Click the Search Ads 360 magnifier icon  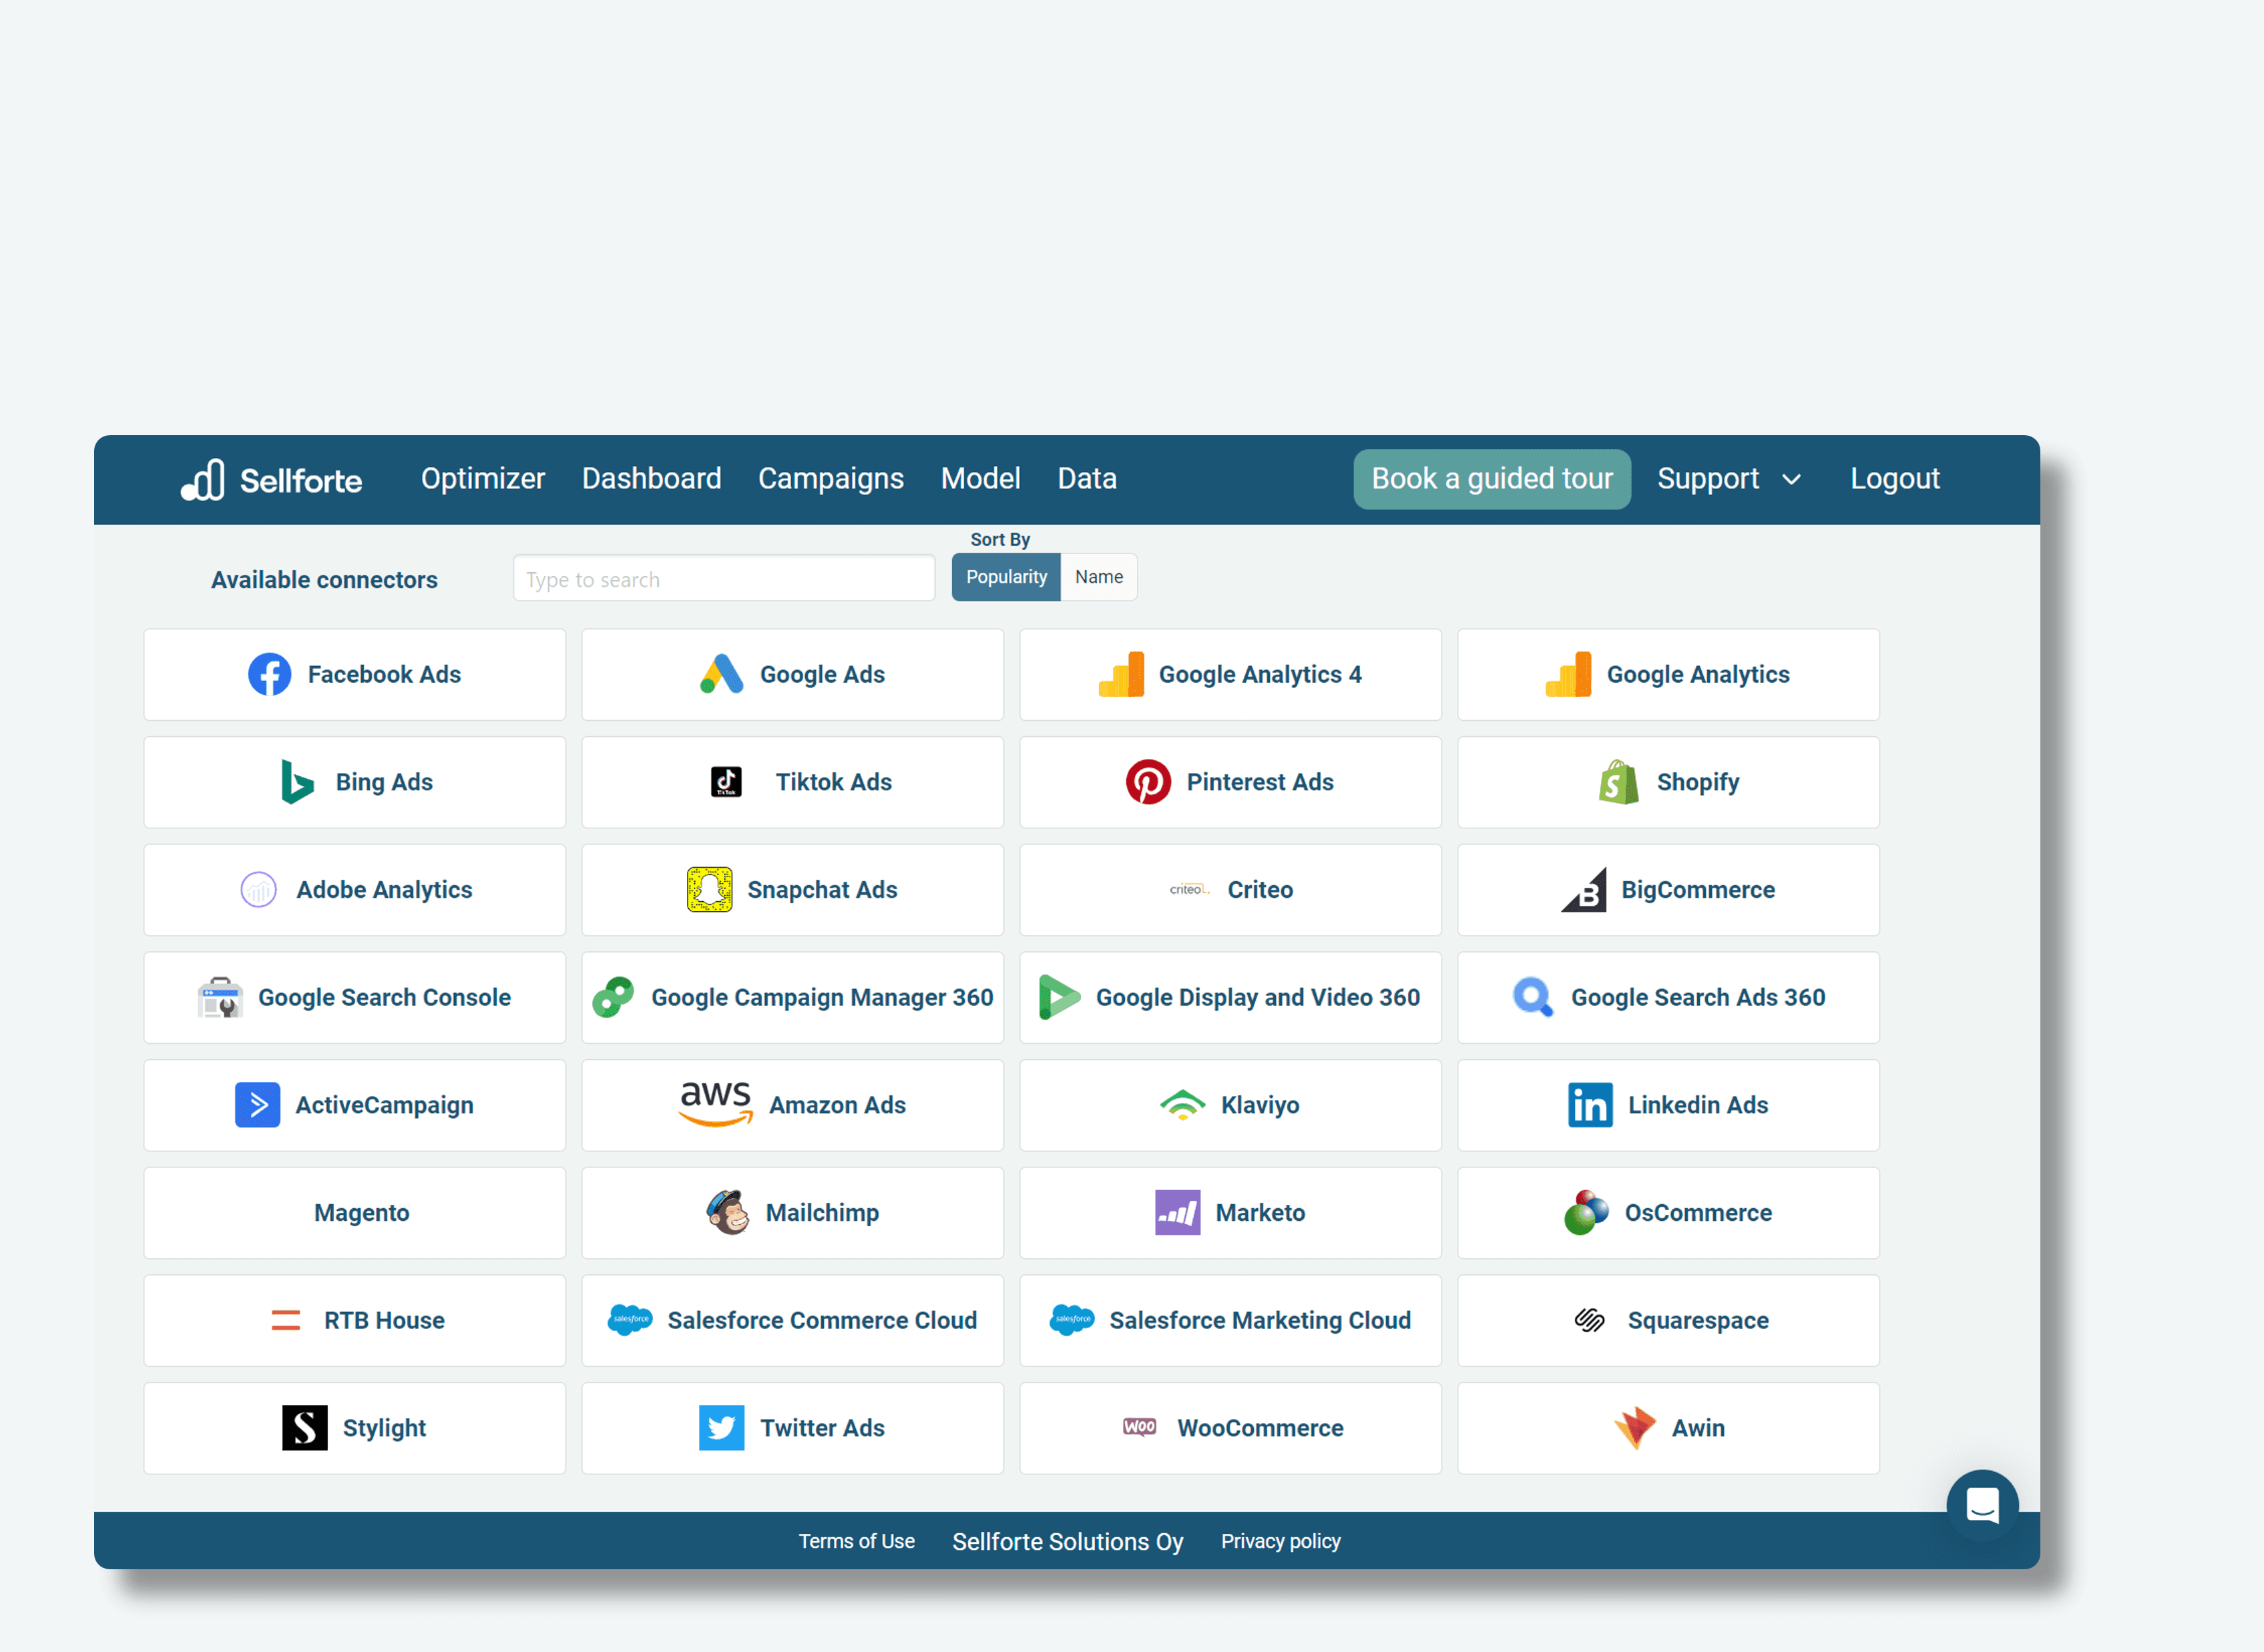tap(1533, 997)
